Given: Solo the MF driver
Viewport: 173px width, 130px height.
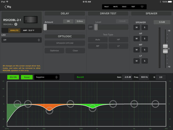Looking at the screenshot, I should (x=144, y=50).
